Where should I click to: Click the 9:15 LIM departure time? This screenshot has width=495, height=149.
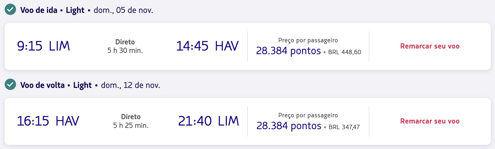(x=43, y=46)
